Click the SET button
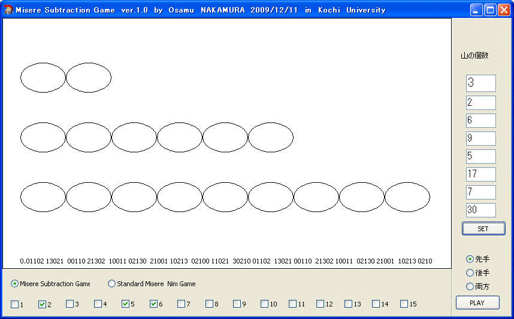The width and height of the screenshot is (514, 319). click(483, 228)
